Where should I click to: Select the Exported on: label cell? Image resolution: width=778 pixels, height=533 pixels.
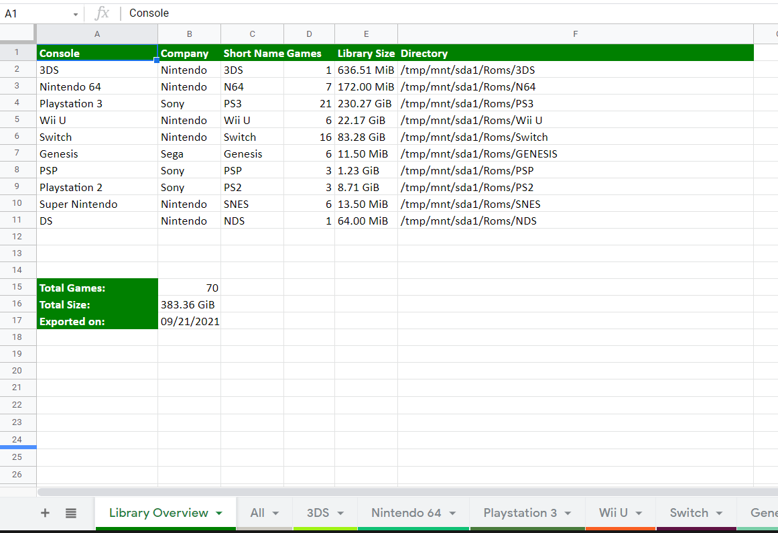(x=97, y=321)
